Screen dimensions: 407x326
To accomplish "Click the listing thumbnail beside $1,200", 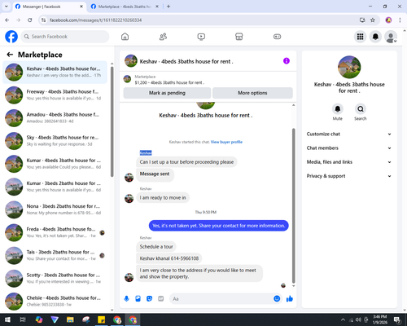I will pyautogui.click(x=127, y=79).
